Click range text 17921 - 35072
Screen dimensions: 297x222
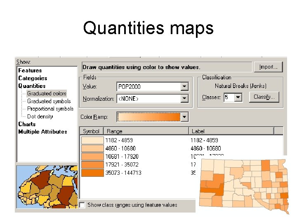122,164
